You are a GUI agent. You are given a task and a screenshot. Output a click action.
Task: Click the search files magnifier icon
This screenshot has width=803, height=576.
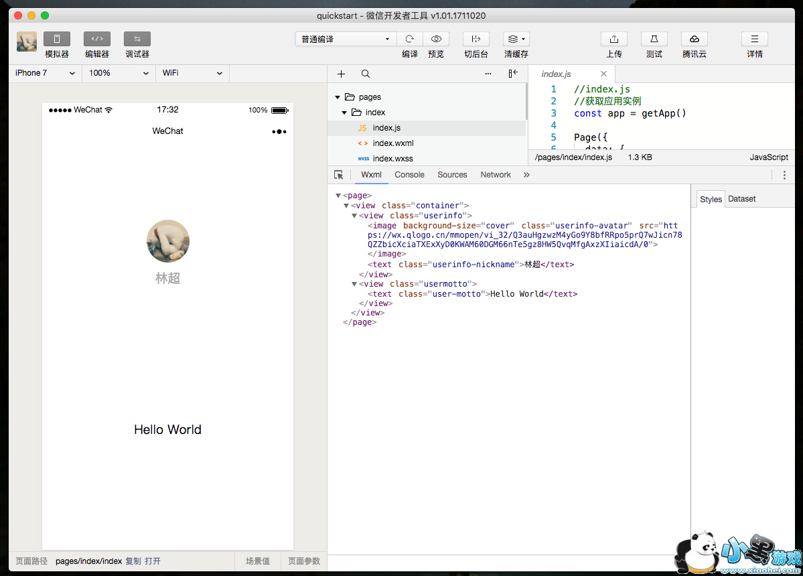(365, 74)
